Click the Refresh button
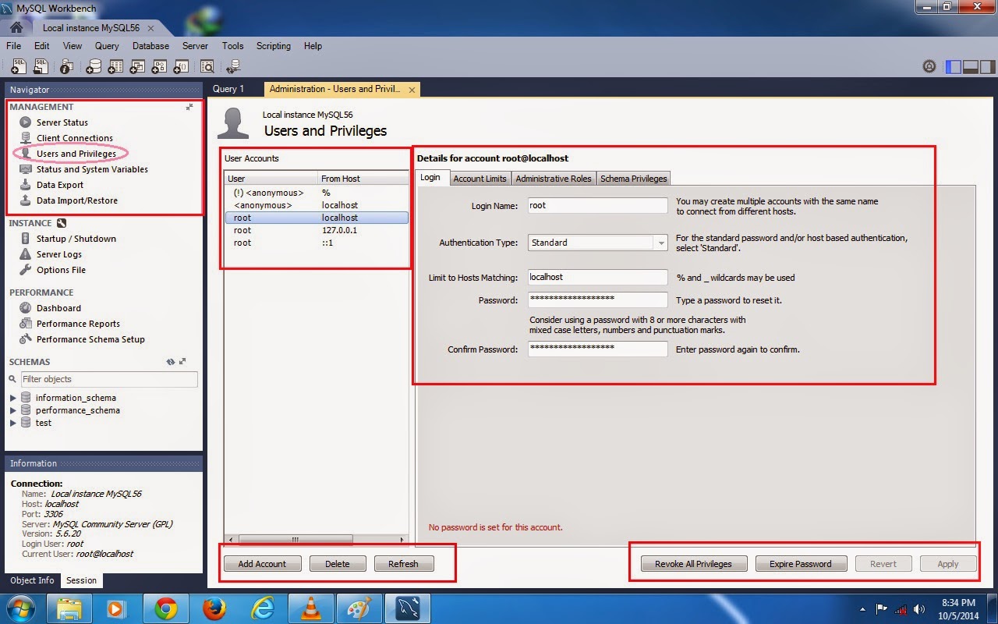Viewport: 998px width, 624px height. tap(403, 564)
